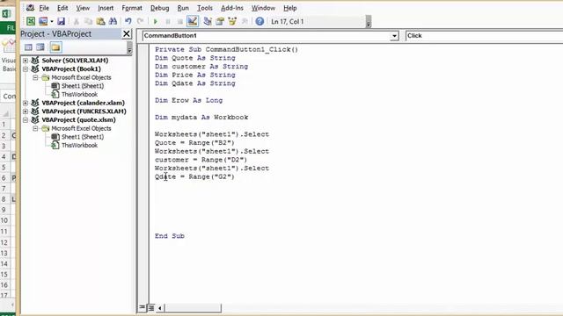Screen dimensions: 563x316
Task: Click the View Object icon in Project panel
Action: 40,47
